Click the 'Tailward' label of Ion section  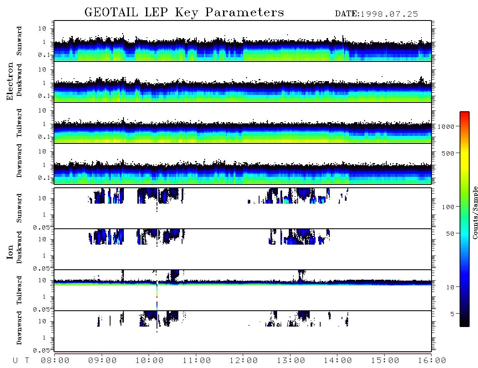click(19, 290)
